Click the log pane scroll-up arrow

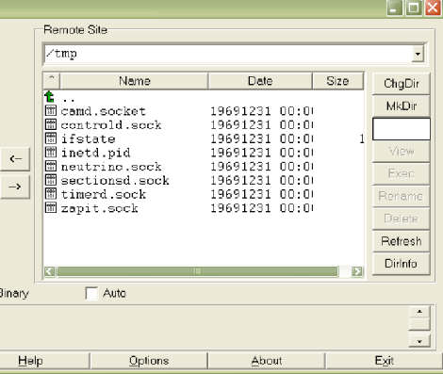click(x=419, y=312)
